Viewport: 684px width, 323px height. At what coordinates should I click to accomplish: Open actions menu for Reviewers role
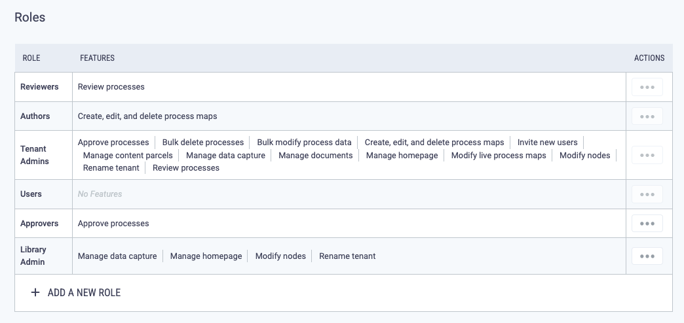pyautogui.click(x=647, y=87)
